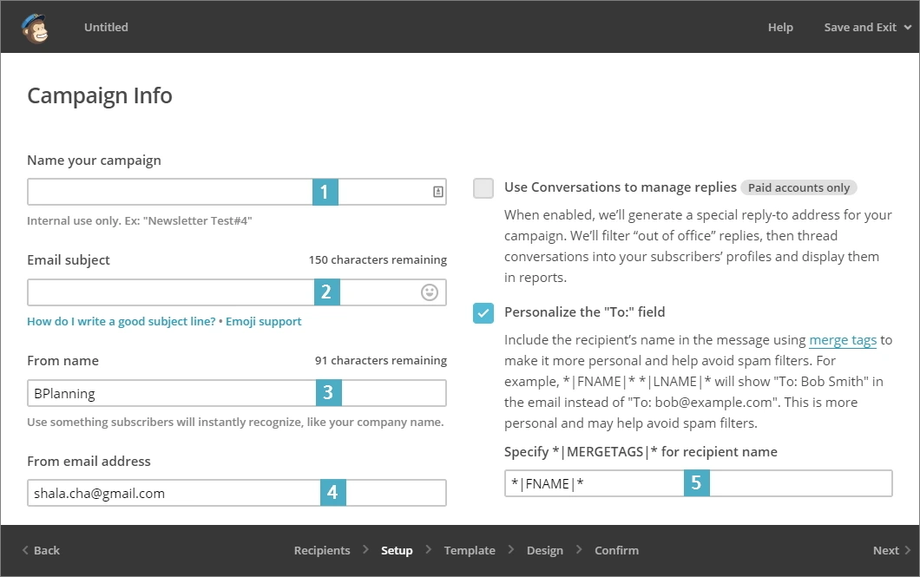
Task: Click the number 1 callout badge
Action: coord(325,192)
